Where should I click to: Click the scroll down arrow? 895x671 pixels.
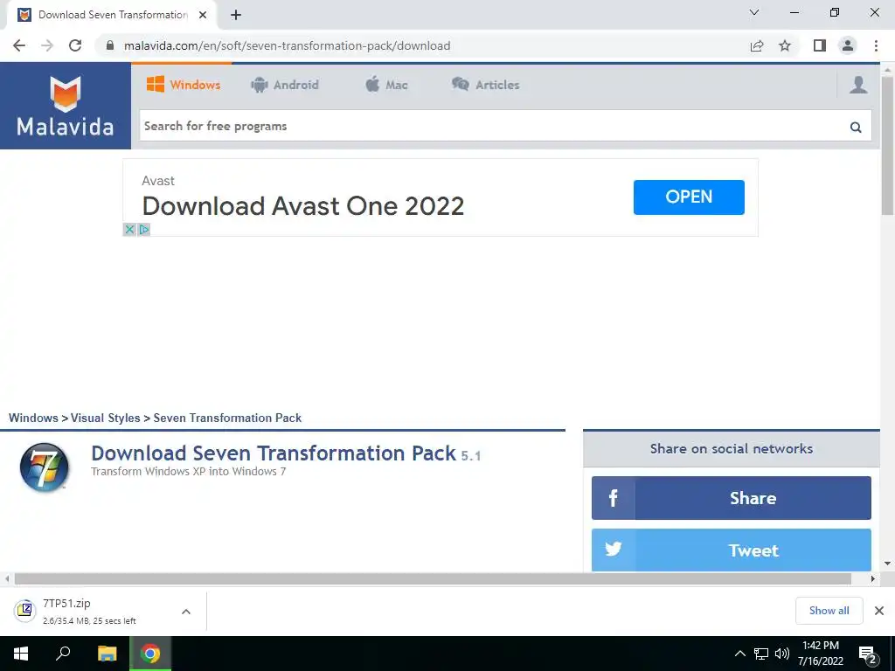(x=887, y=564)
